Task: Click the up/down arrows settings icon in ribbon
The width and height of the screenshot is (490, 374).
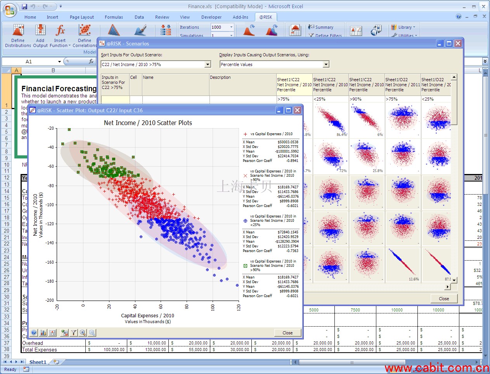Action: [166, 30]
